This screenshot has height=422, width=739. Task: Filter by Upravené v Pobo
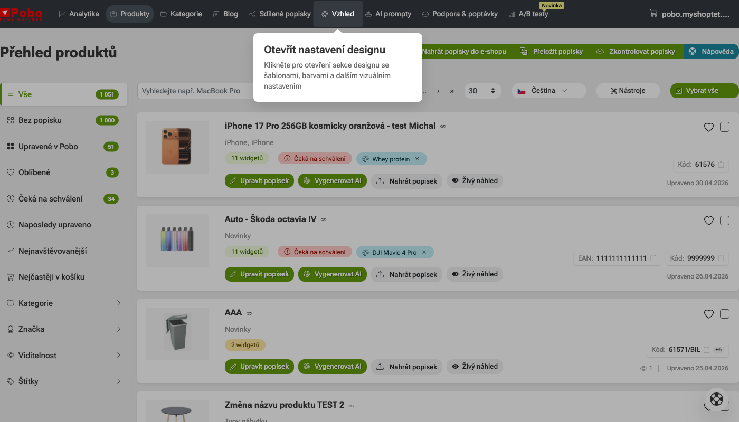(x=64, y=147)
